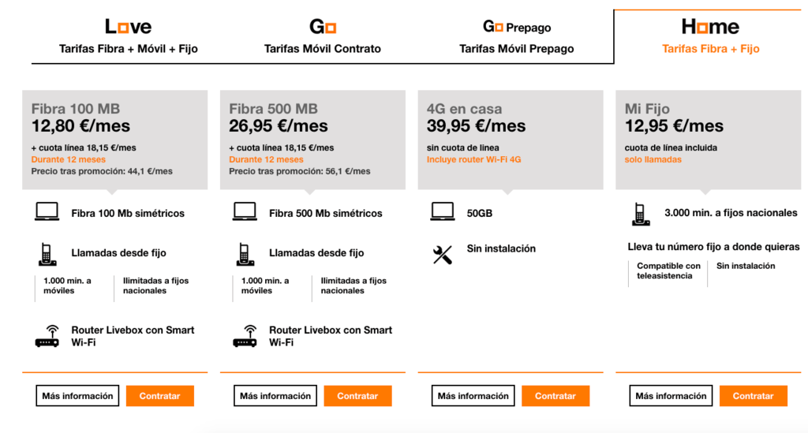Click Contratar for the Fibra 100 MB plan
The width and height of the screenshot is (808, 433).
[159, 396]
